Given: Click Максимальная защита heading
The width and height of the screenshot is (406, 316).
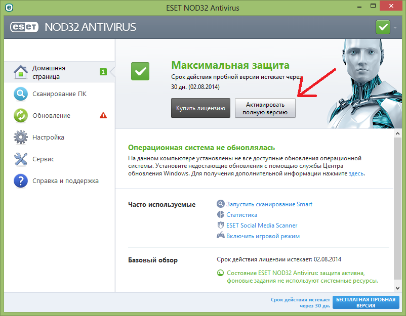Looking at the screenshot, I should pos(230,65).
